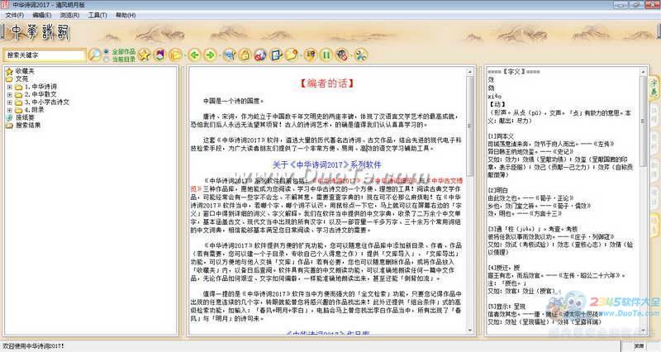Viewport: 661px width, 352px height.
Task: Click the blue document edit toolbar icon
Action: (x=276, y=55)
